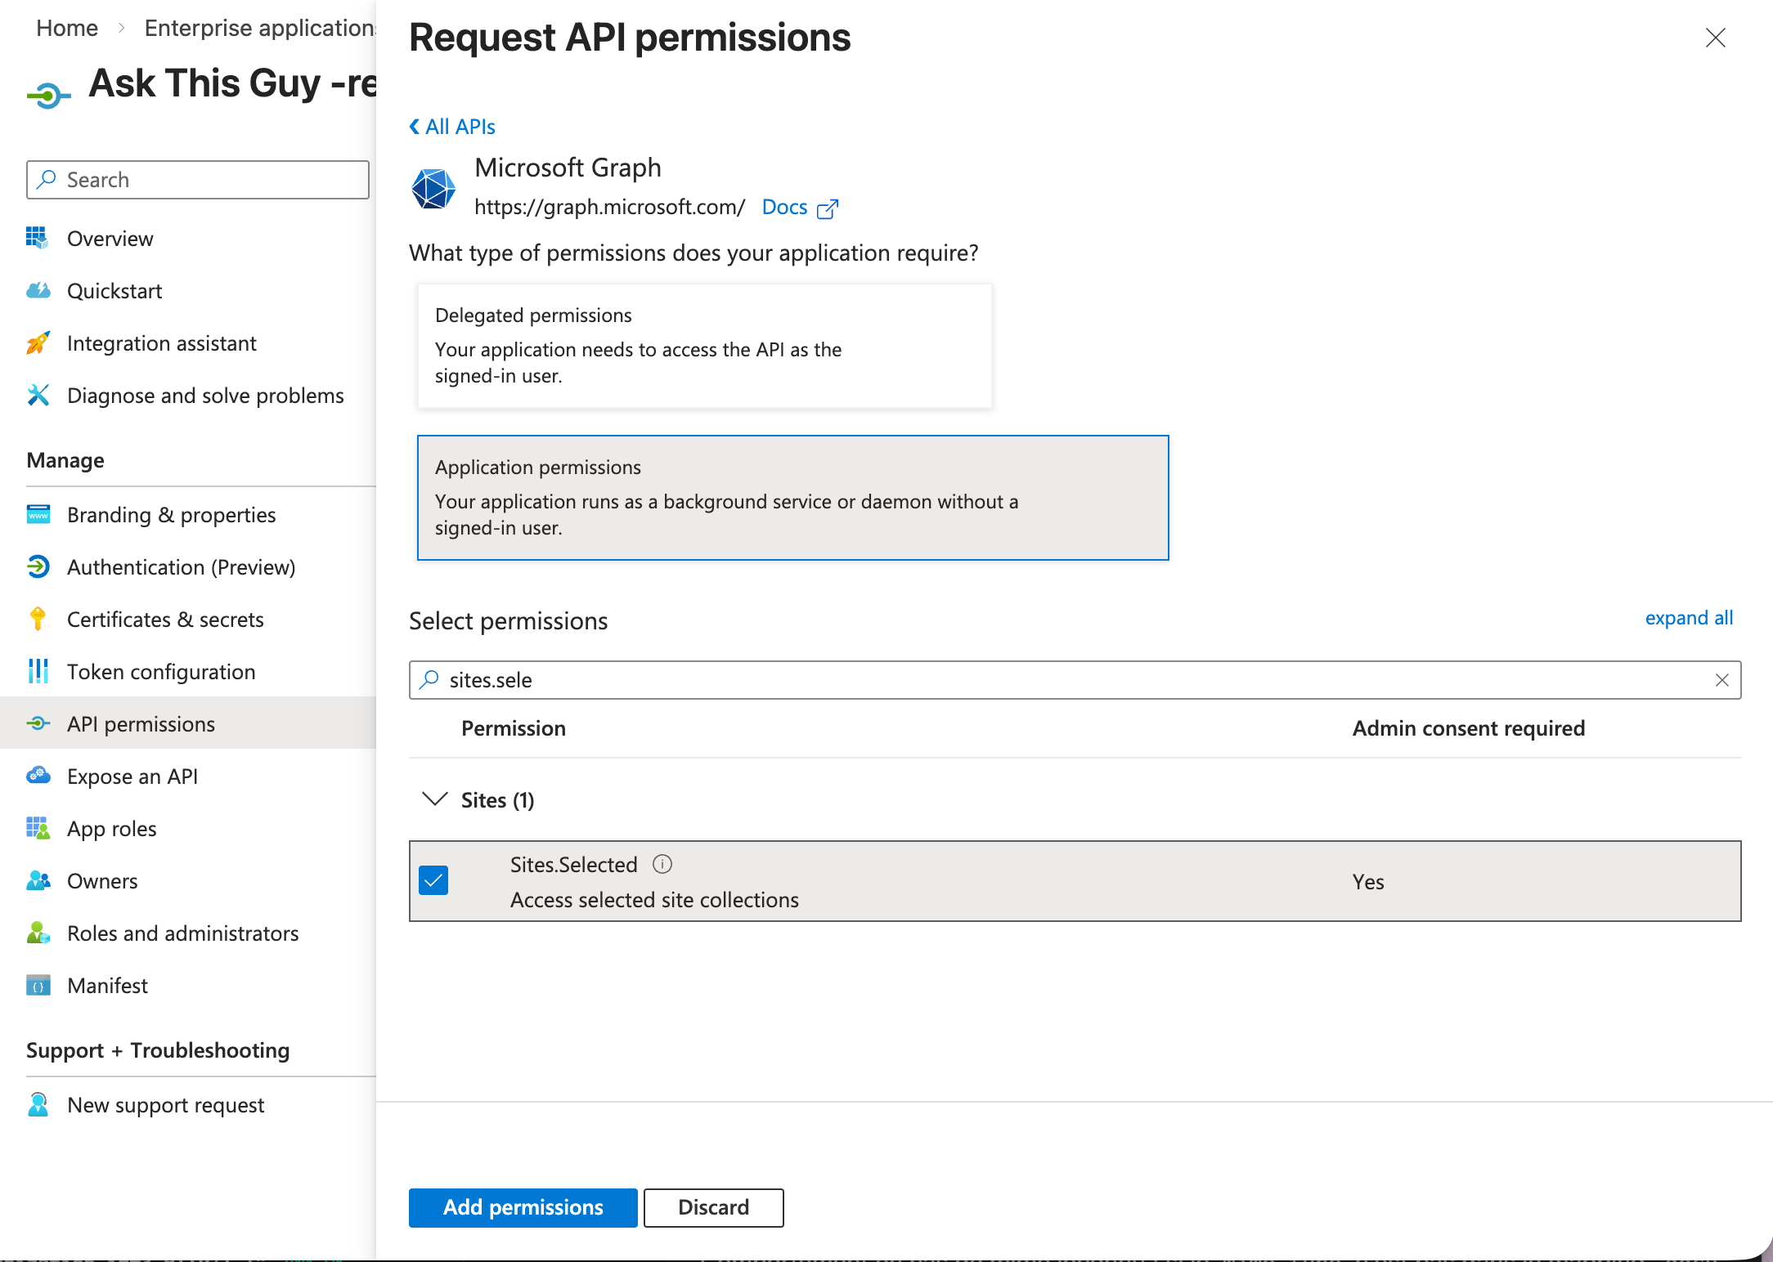Select the Delegated permissions option
Viewport: 1773px width, 1262px height.
point(704,345)
